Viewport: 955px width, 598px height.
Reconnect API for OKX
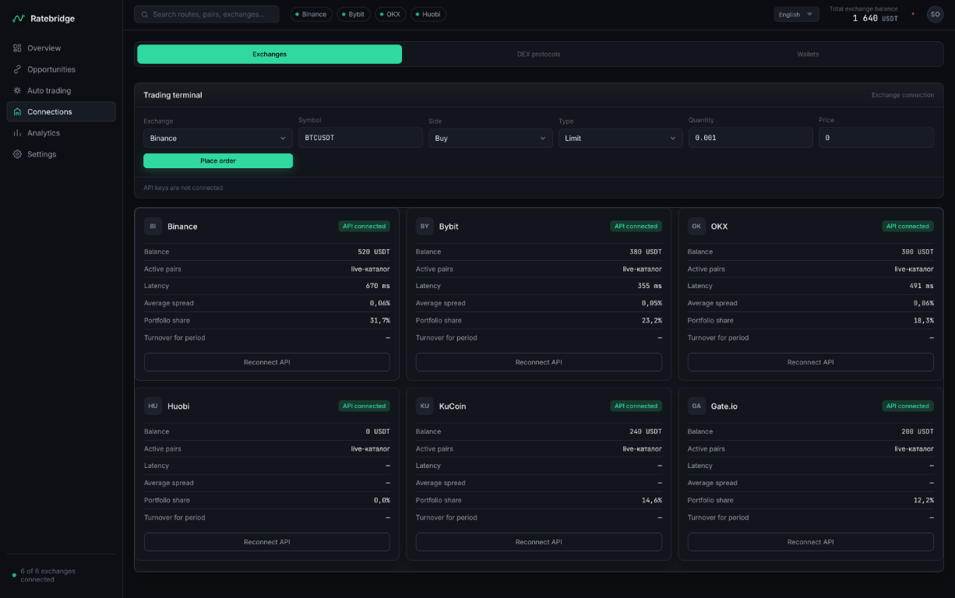pyautogui.click(x=810, y=362)
